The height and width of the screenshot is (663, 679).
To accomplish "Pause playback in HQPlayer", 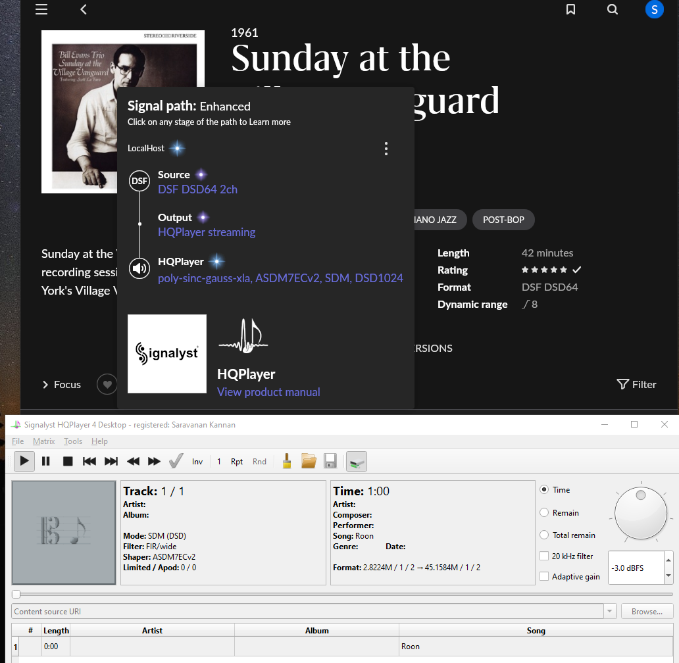I will (46, 461).
